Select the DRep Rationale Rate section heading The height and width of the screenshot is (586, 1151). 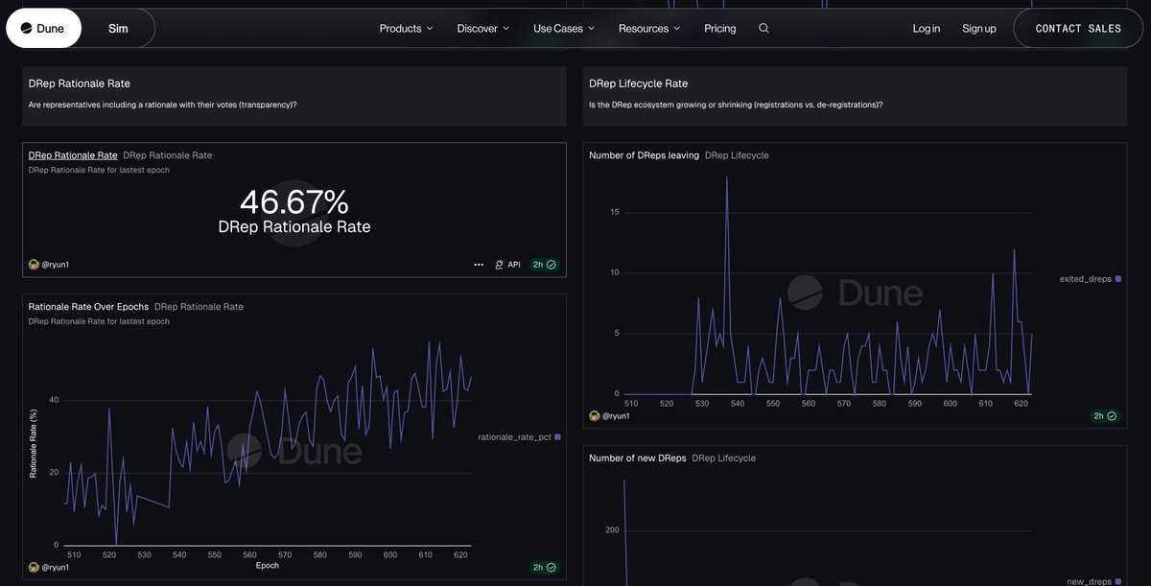(80, 83)
